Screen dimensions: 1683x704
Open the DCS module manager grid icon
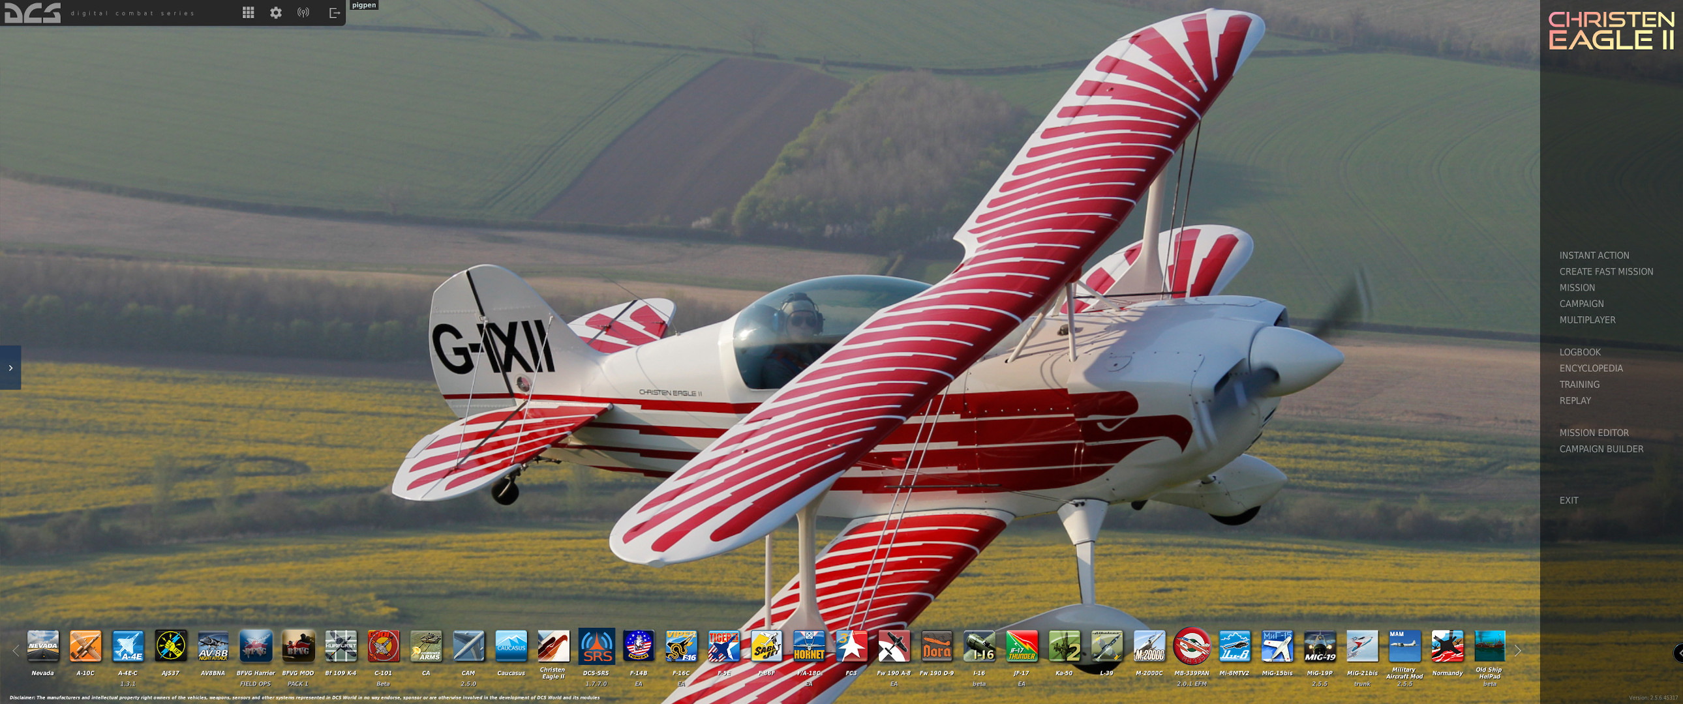click(x=249, y=12)
